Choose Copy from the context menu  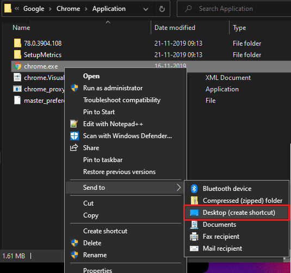91,215
